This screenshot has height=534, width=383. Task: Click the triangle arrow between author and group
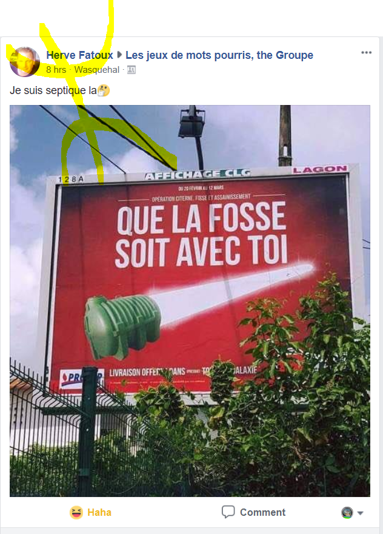pos(119,55)
